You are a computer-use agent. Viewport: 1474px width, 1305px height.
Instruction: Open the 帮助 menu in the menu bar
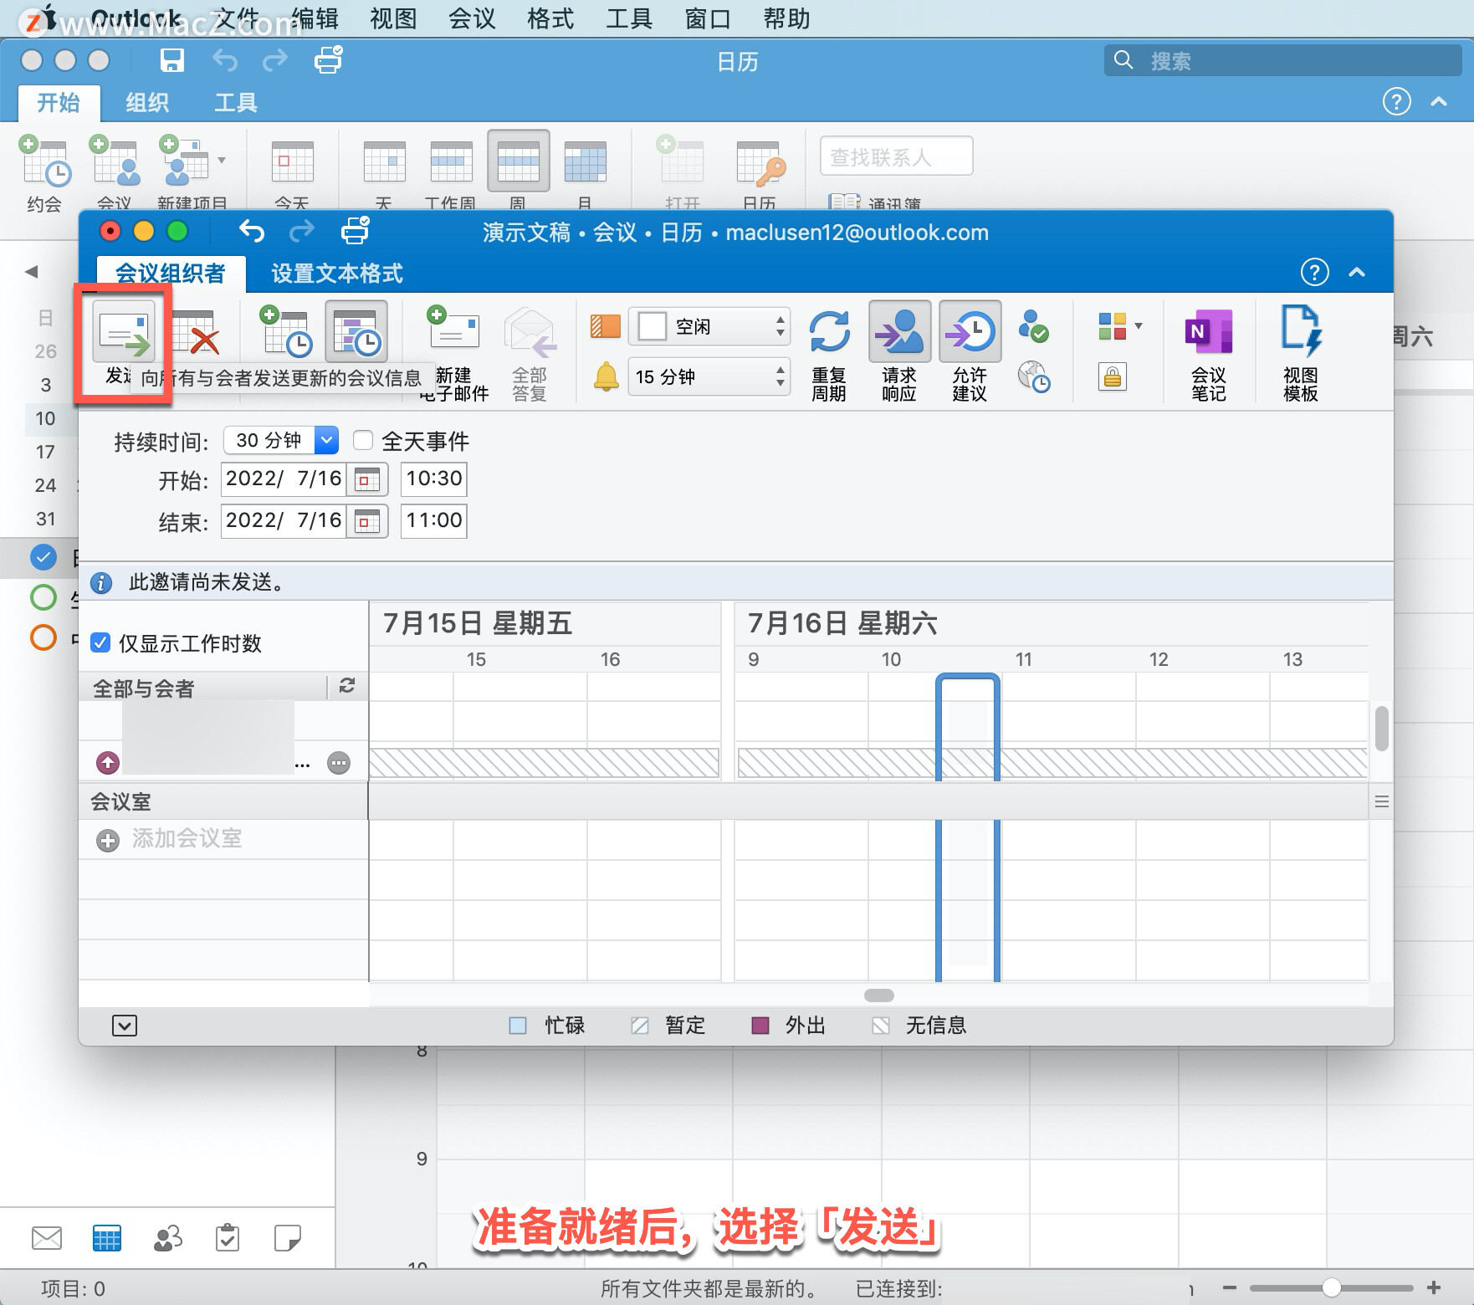786,18
